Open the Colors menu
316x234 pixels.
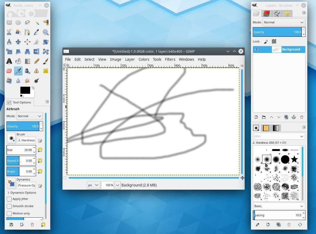[144, 59]
